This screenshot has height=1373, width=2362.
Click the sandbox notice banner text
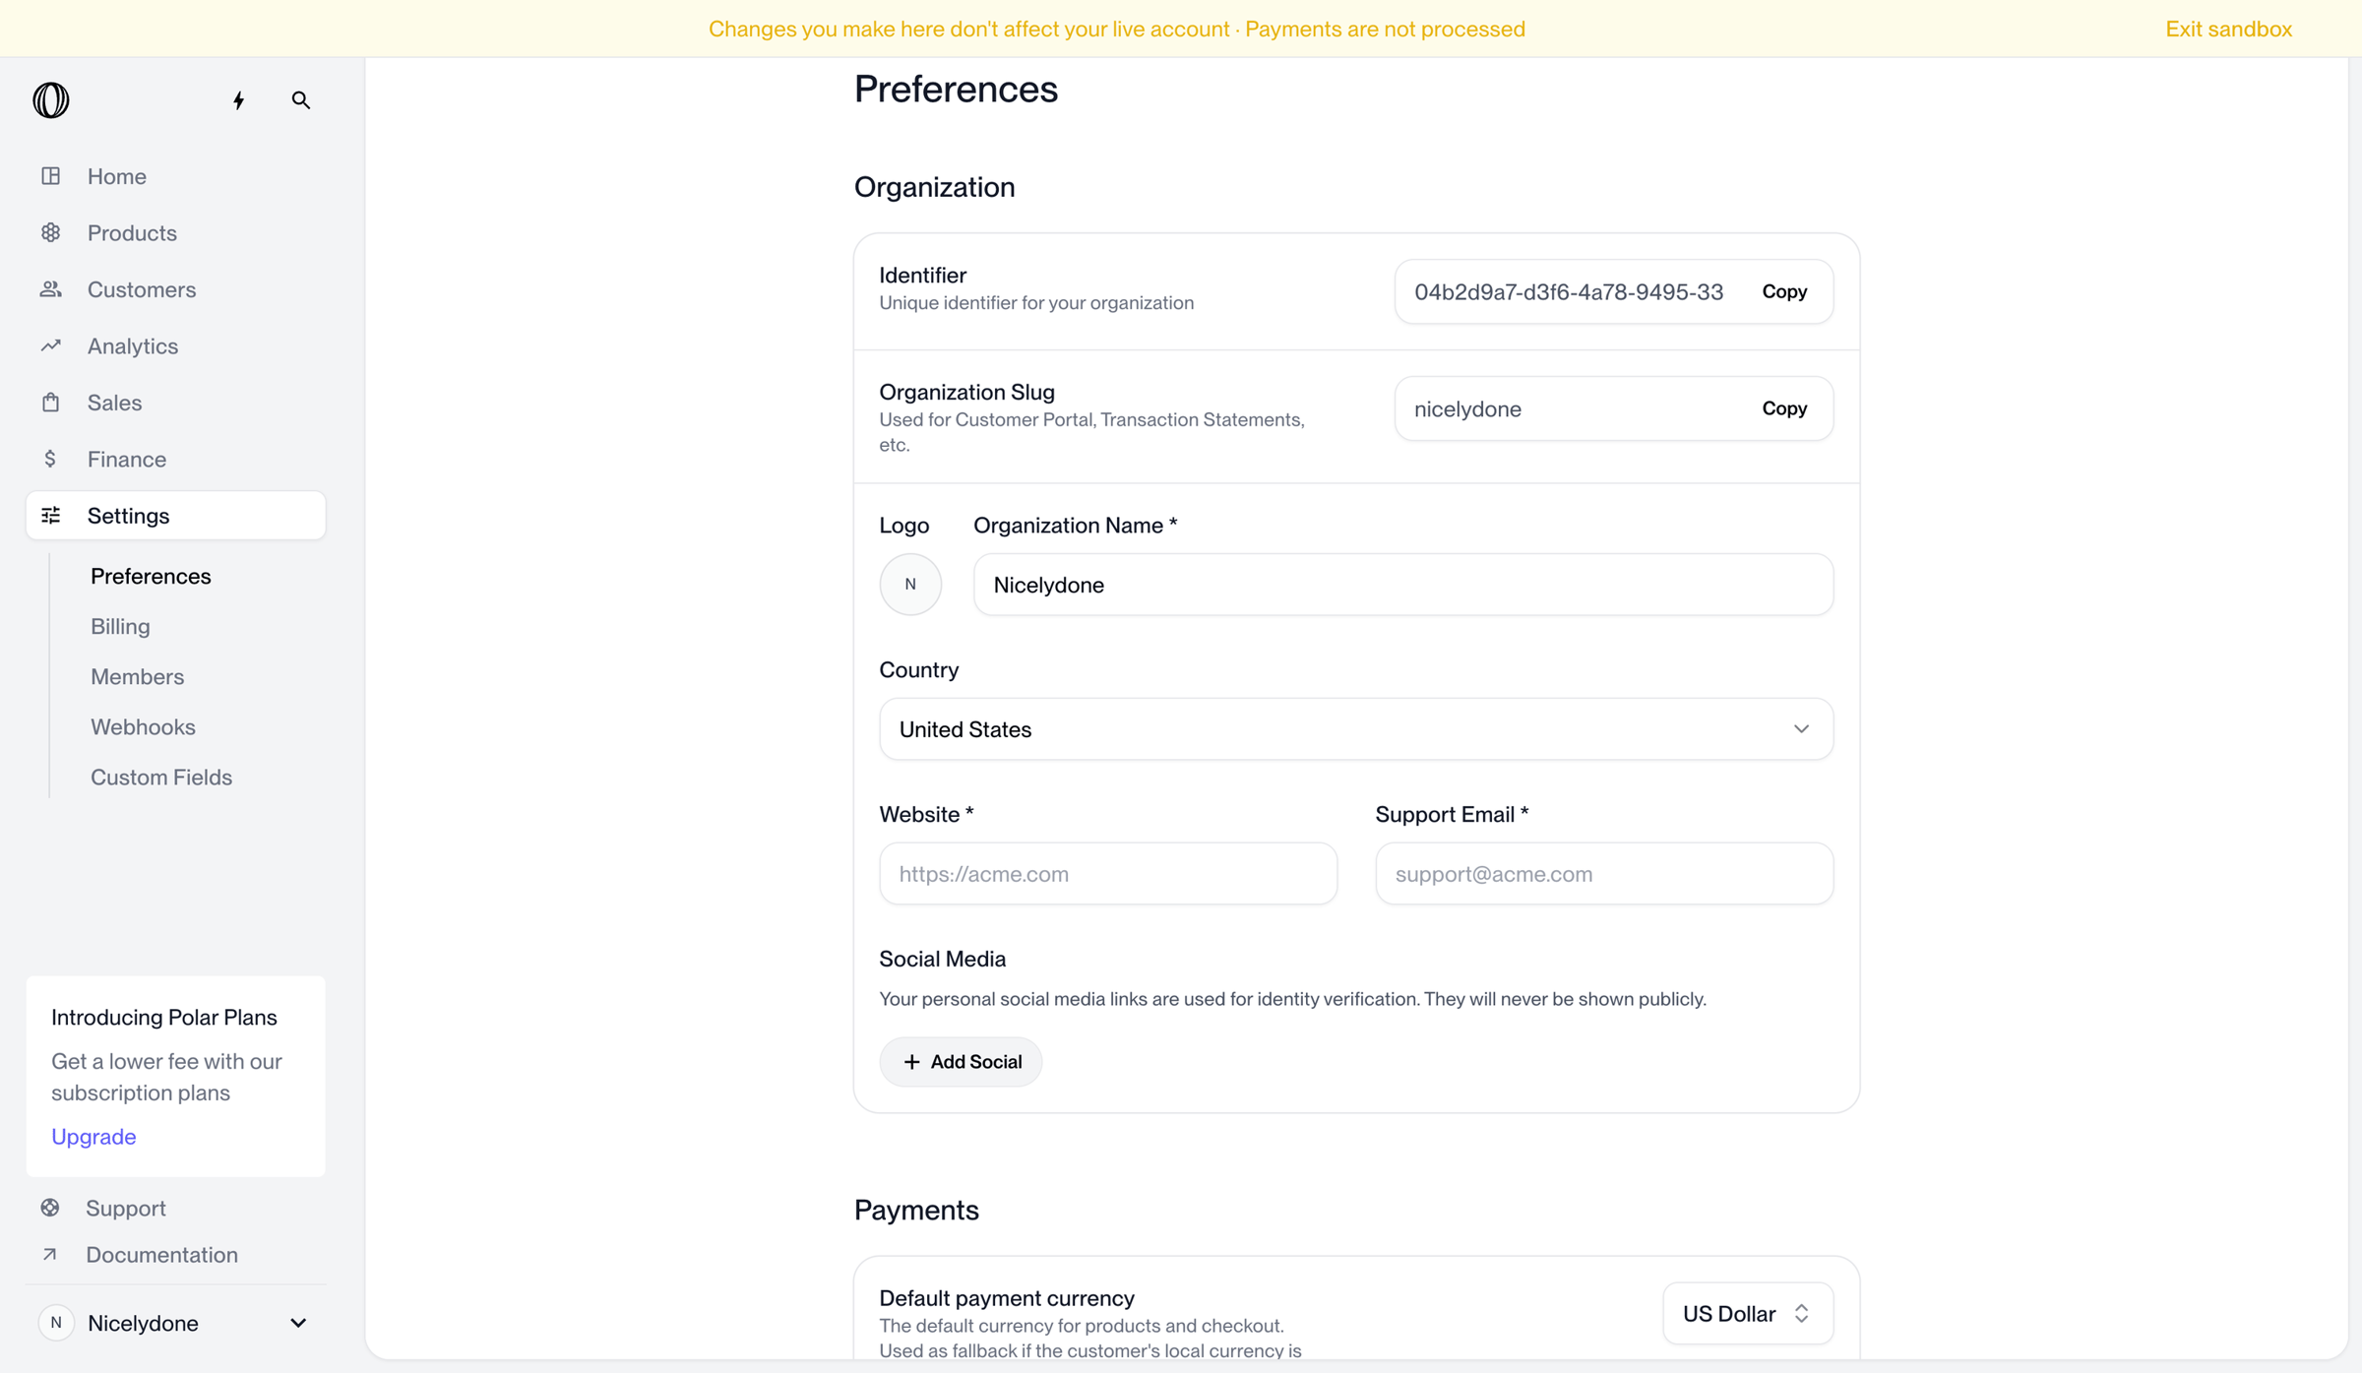(1117, 29)
